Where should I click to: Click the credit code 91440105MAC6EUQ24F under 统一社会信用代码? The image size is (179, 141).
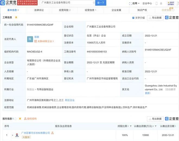tap(40, 25)
